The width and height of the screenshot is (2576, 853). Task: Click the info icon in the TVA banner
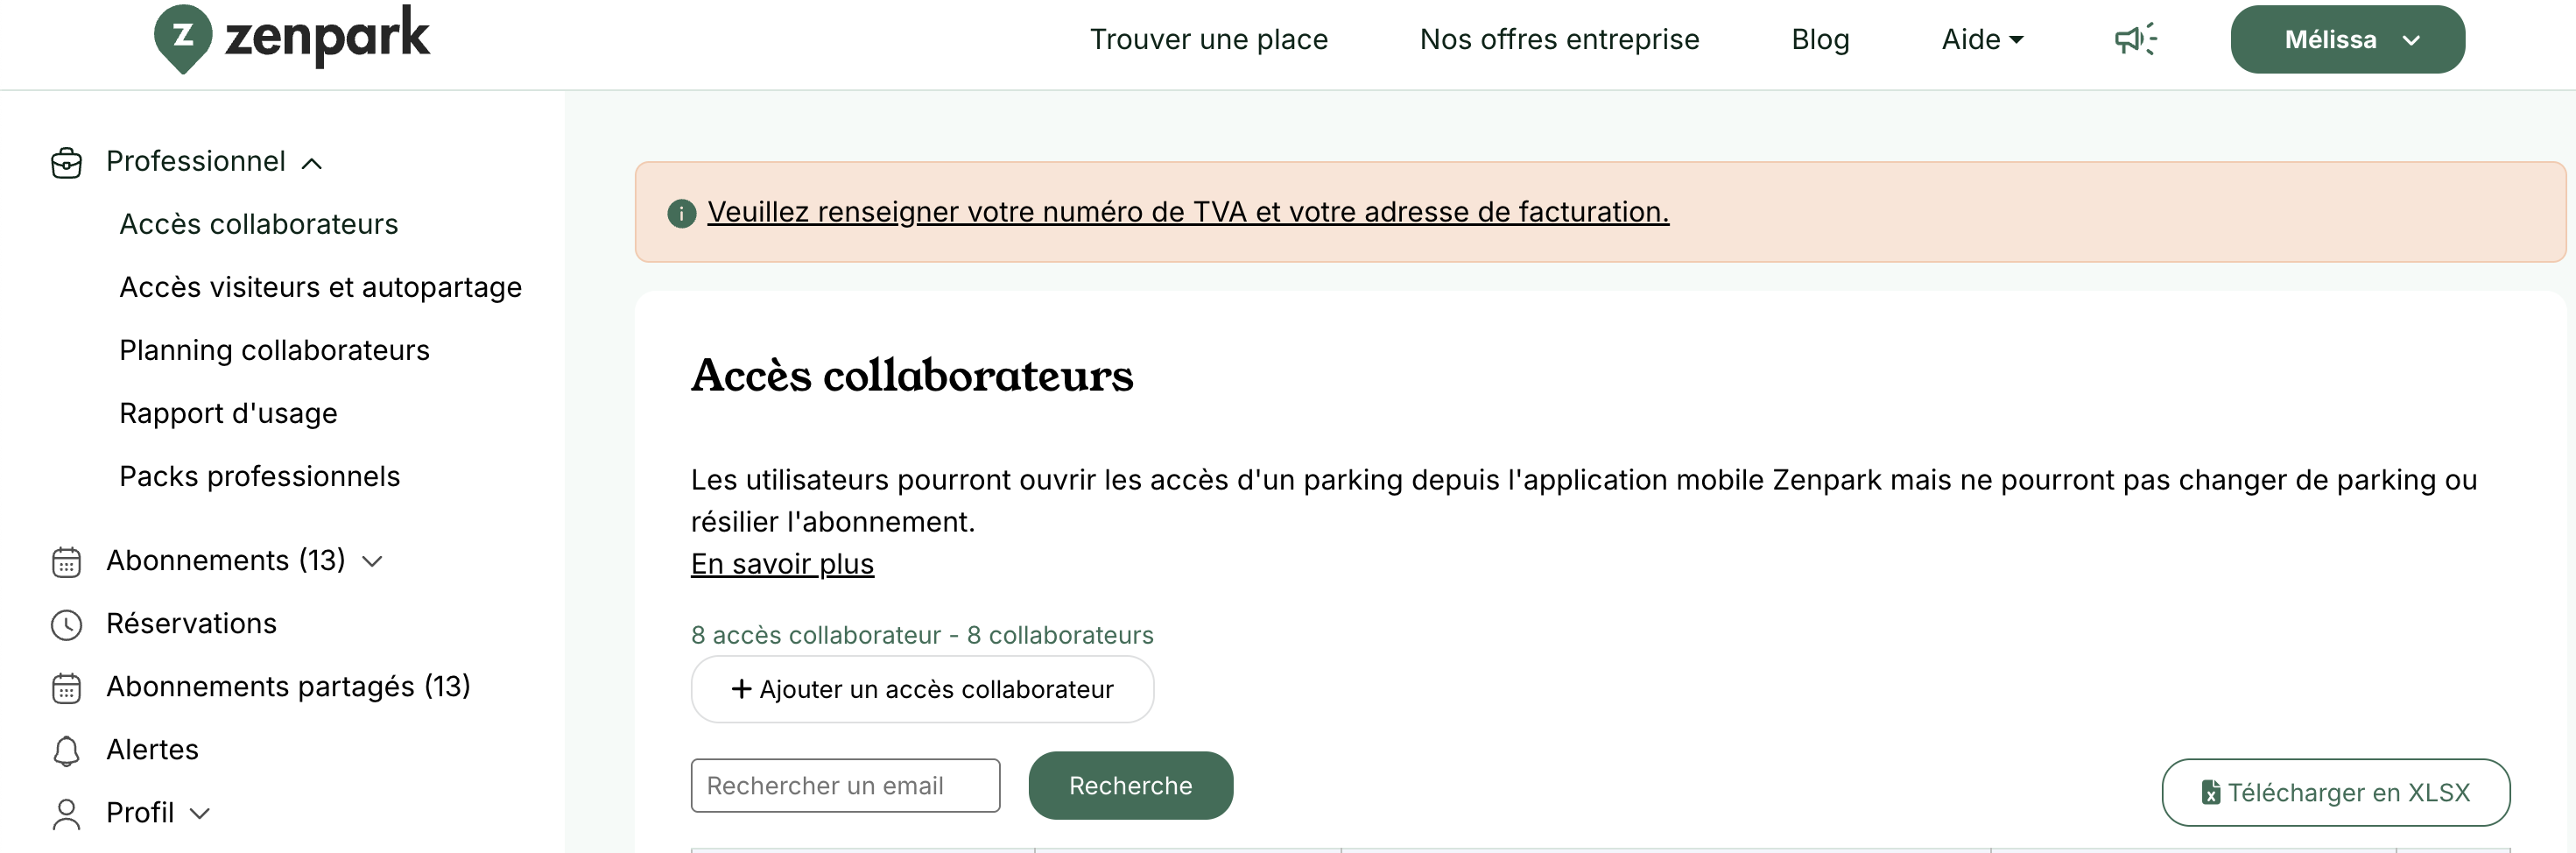(x=681, y=213)
